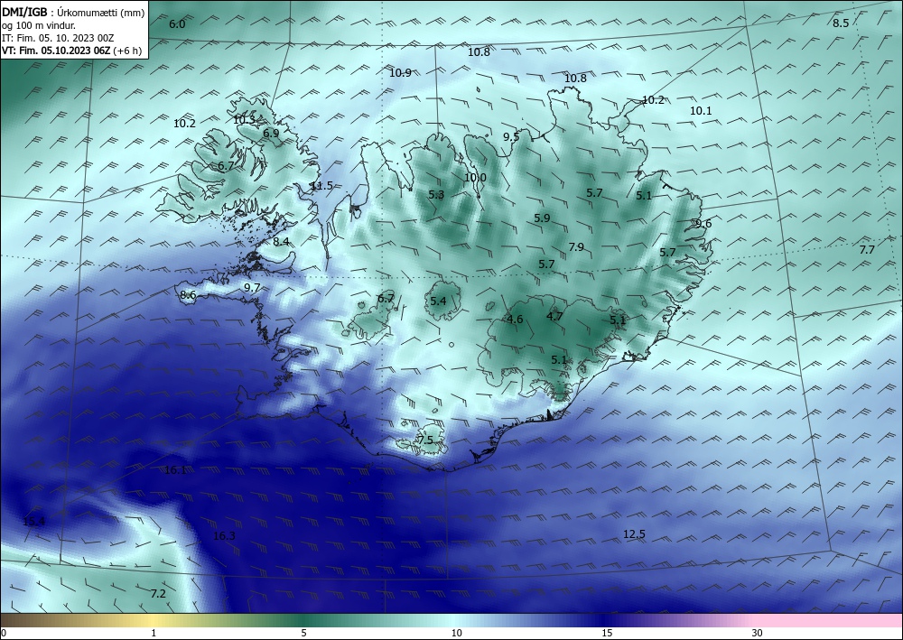Click the map value 5.9

(542, 218)
